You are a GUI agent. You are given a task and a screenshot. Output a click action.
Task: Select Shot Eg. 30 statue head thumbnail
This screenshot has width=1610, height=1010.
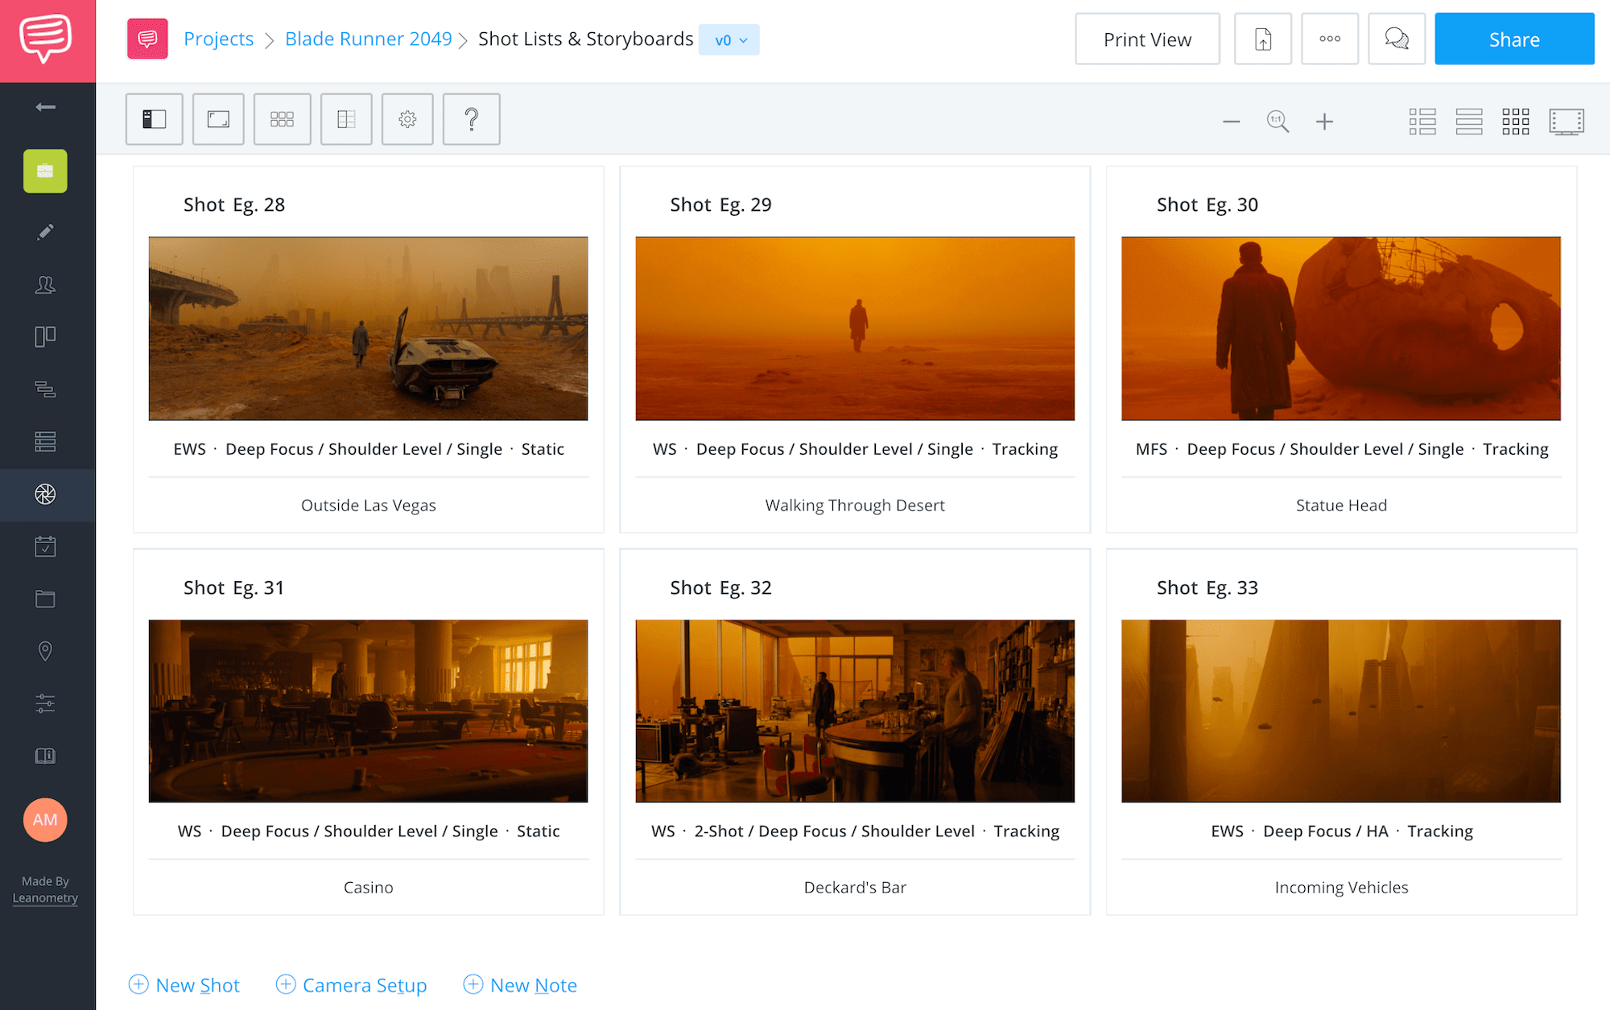[x=1341, y=328]
